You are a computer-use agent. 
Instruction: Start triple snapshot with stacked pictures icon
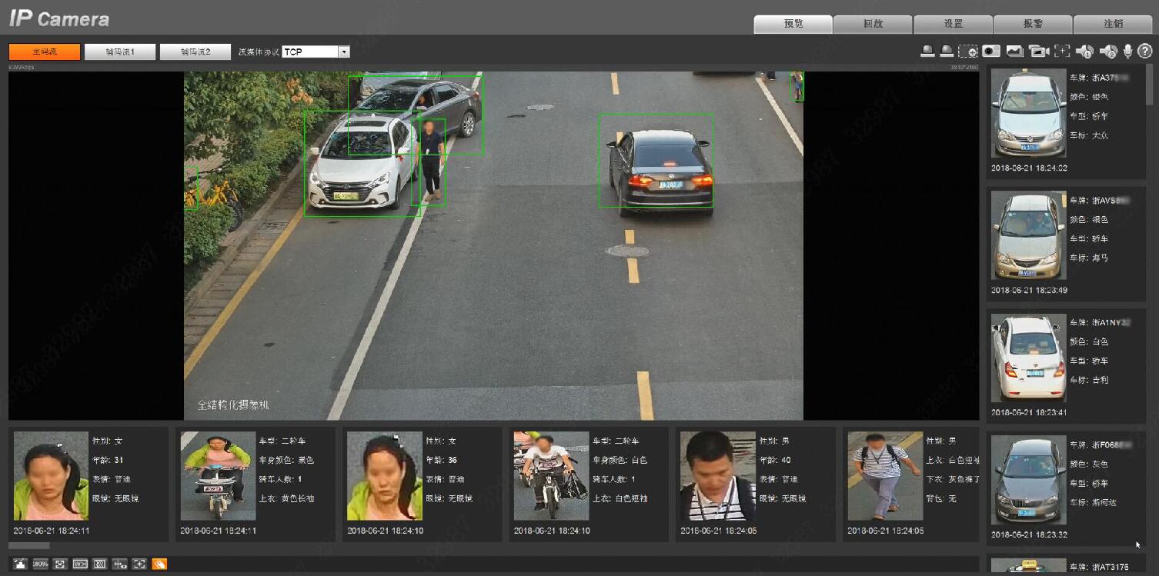tap(1014, 52)
